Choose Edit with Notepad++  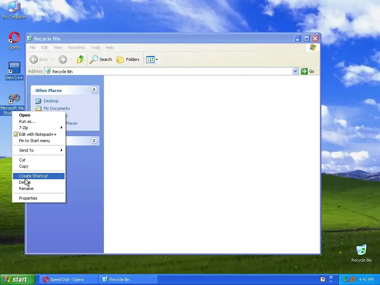(39, 134)
